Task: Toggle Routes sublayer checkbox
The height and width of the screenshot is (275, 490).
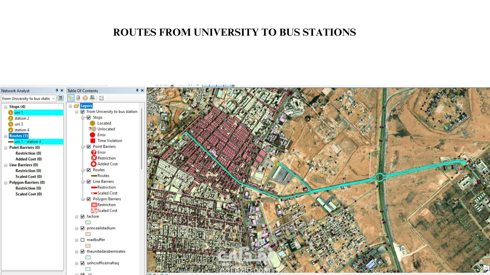Action: [x=89, y=170]
